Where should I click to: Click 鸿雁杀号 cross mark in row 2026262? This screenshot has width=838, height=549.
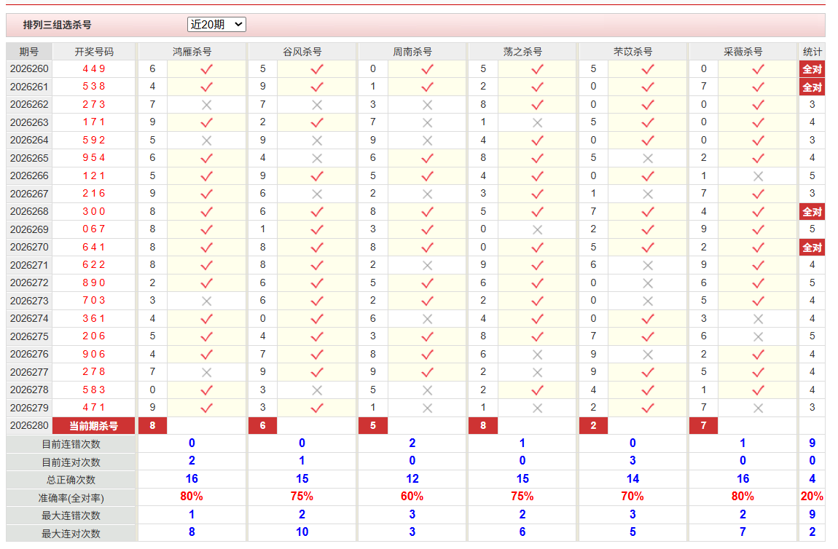207,105
